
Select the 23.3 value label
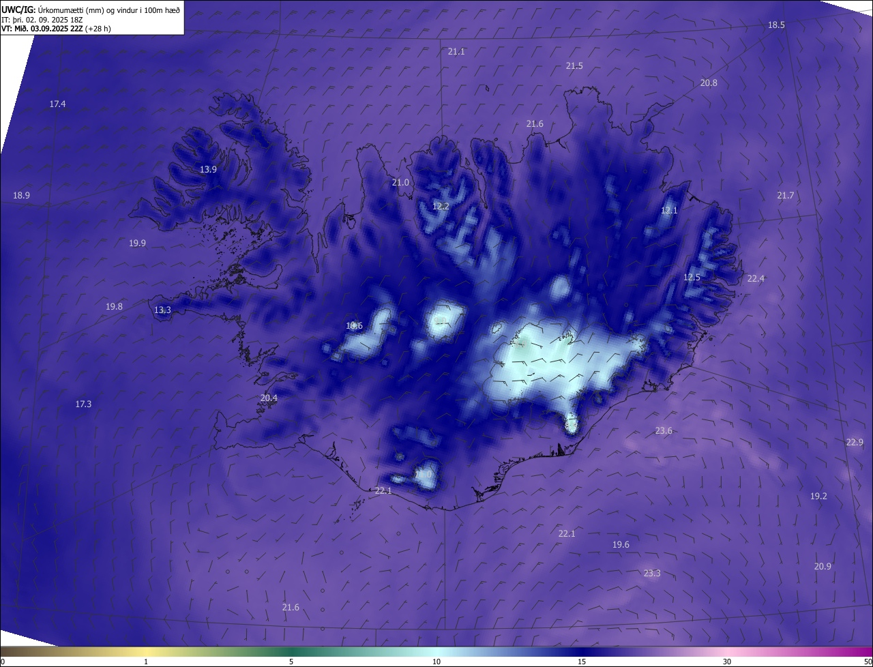[652, 573]
